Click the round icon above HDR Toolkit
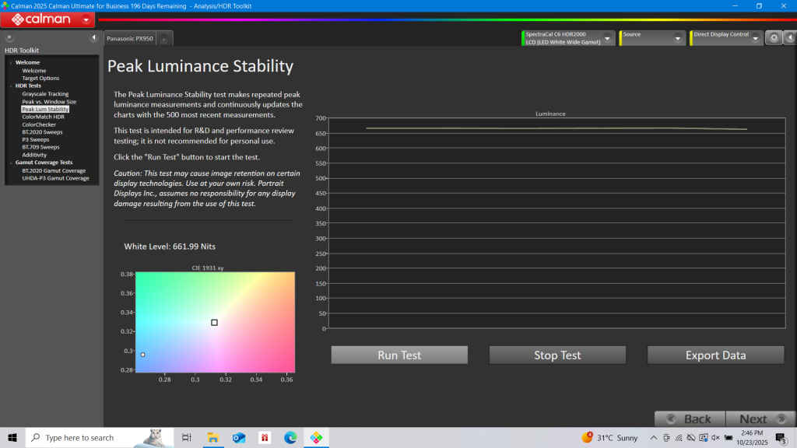797x448 pixels. coord(9,37)
